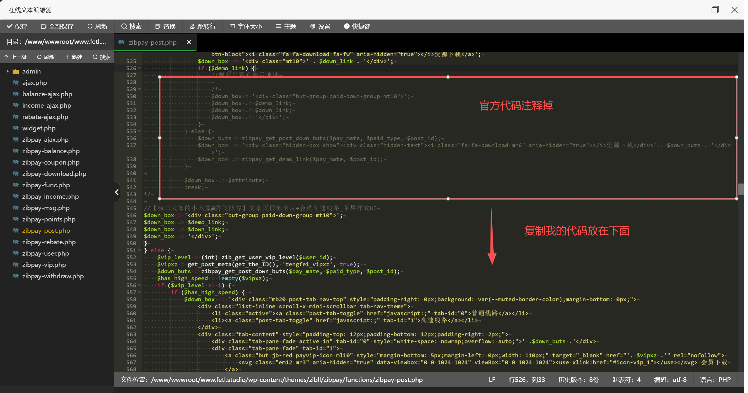Click the vertical scrollbar thumb in editor
Image resolution: width=748 pixels, height=393 pixels.
pyautogui.click(x=740, y=189)
